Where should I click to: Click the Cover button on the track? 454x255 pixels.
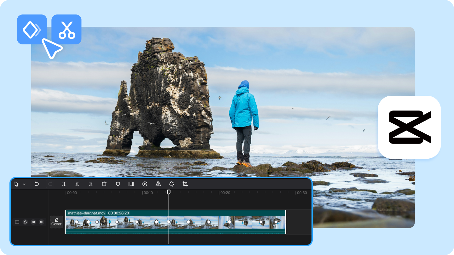[56, 222]
